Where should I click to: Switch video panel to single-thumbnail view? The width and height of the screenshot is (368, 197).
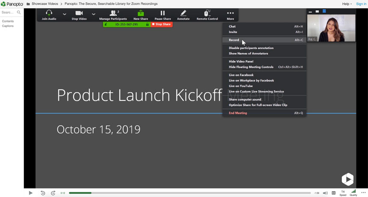[317, 11]
